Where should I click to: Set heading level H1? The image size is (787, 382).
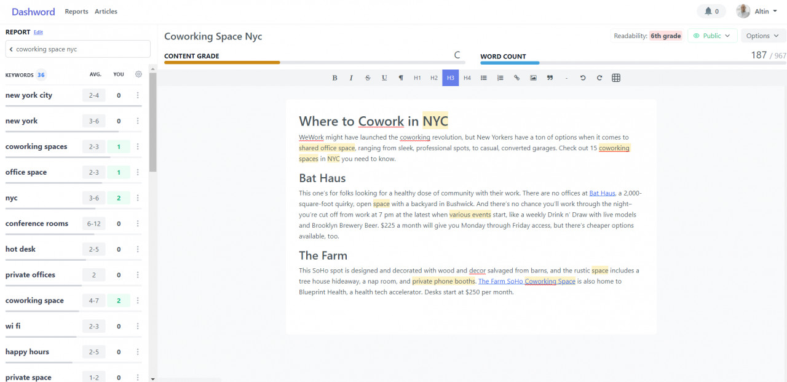[417, 78]
